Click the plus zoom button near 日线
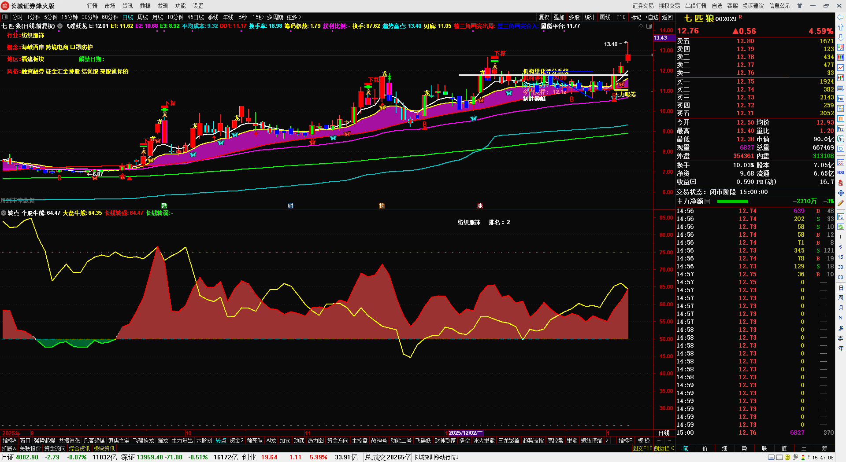 pyautogui.click(x=659, y=440)
